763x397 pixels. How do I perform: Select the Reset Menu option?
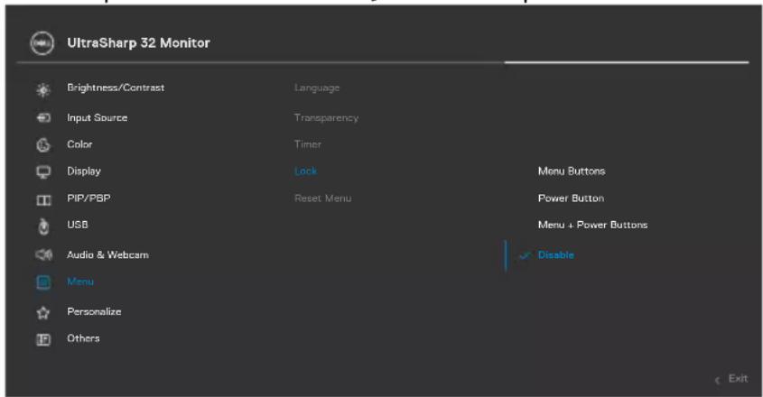click(322, 198)
